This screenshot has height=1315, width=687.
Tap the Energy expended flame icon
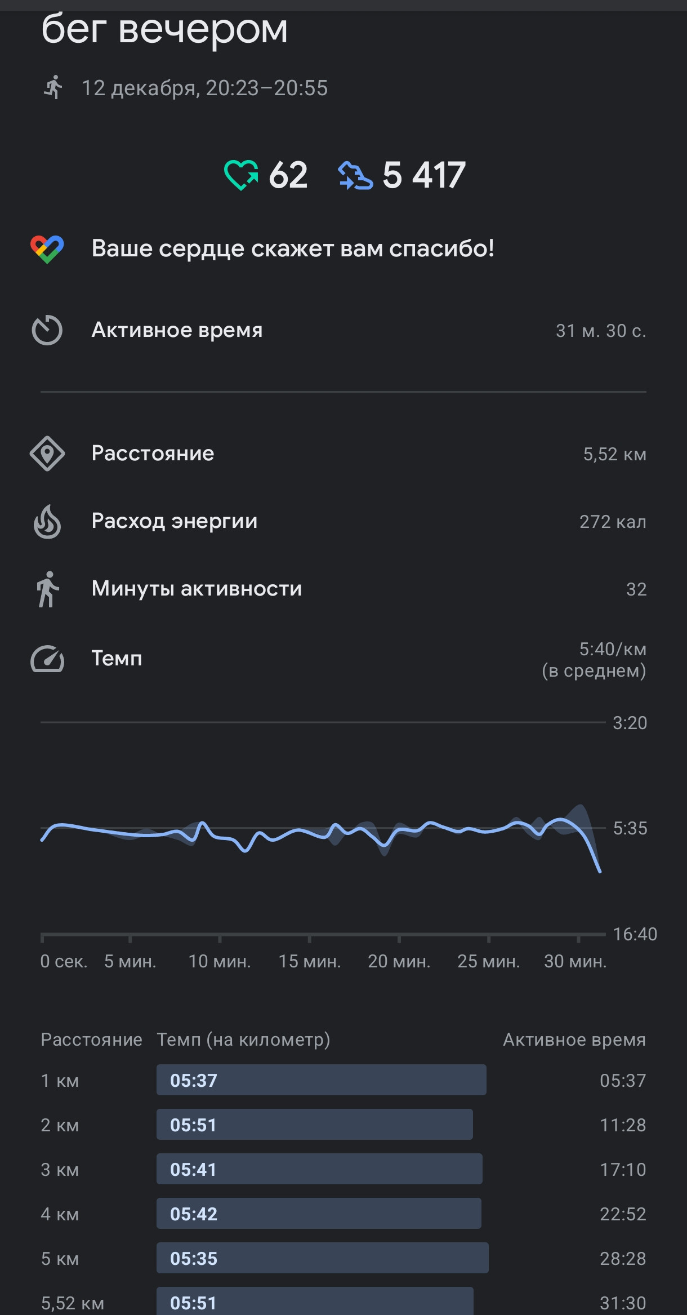(47, 521)
